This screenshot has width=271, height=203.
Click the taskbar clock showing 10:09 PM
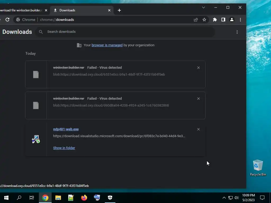[x=249, y=198]
